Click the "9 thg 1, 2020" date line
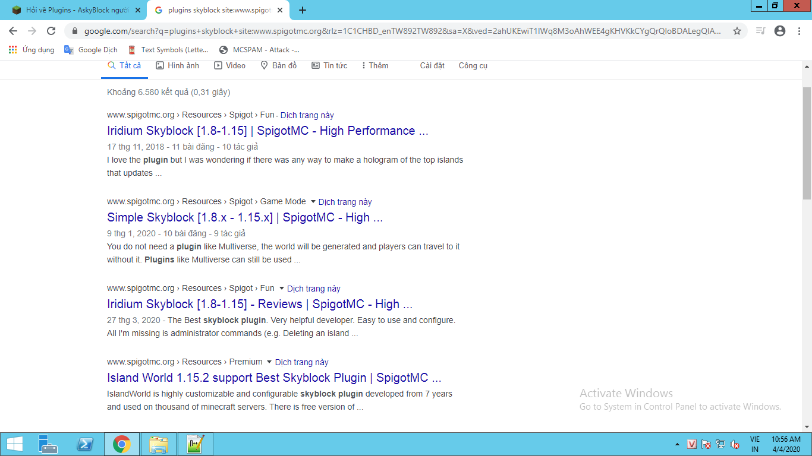 click(176, 233)
